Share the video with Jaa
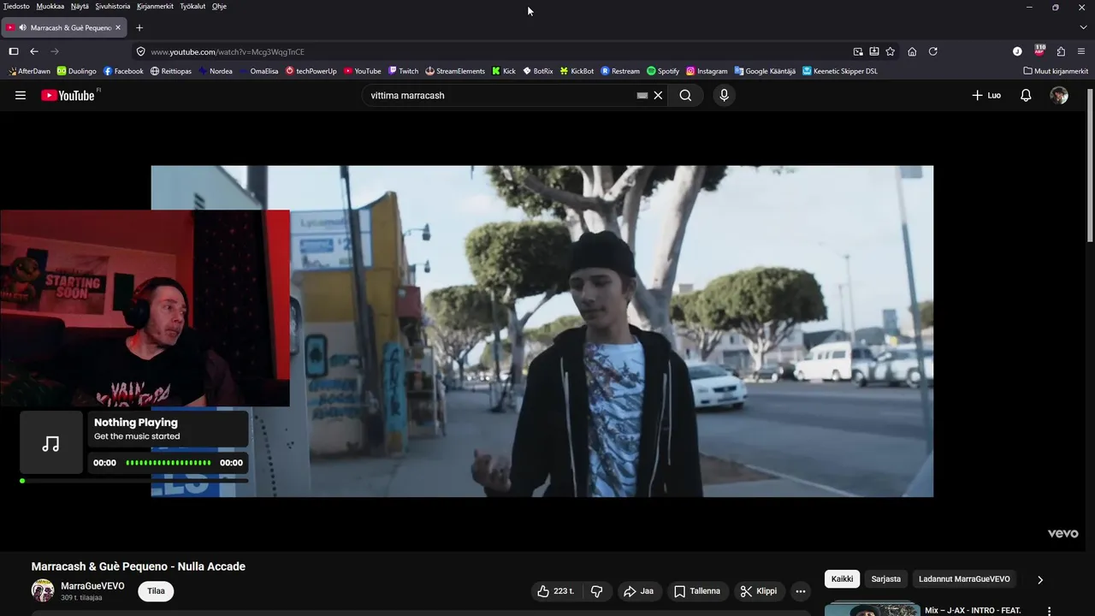The width and height of the screenshot is (1095, 616). [x=638, y=591]
